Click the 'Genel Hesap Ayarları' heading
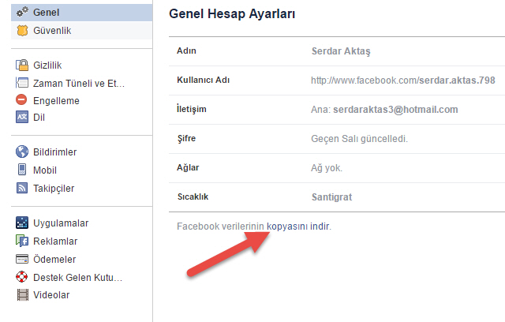The width and height of the screenshot is (505, 322). (x=232, y=14)
